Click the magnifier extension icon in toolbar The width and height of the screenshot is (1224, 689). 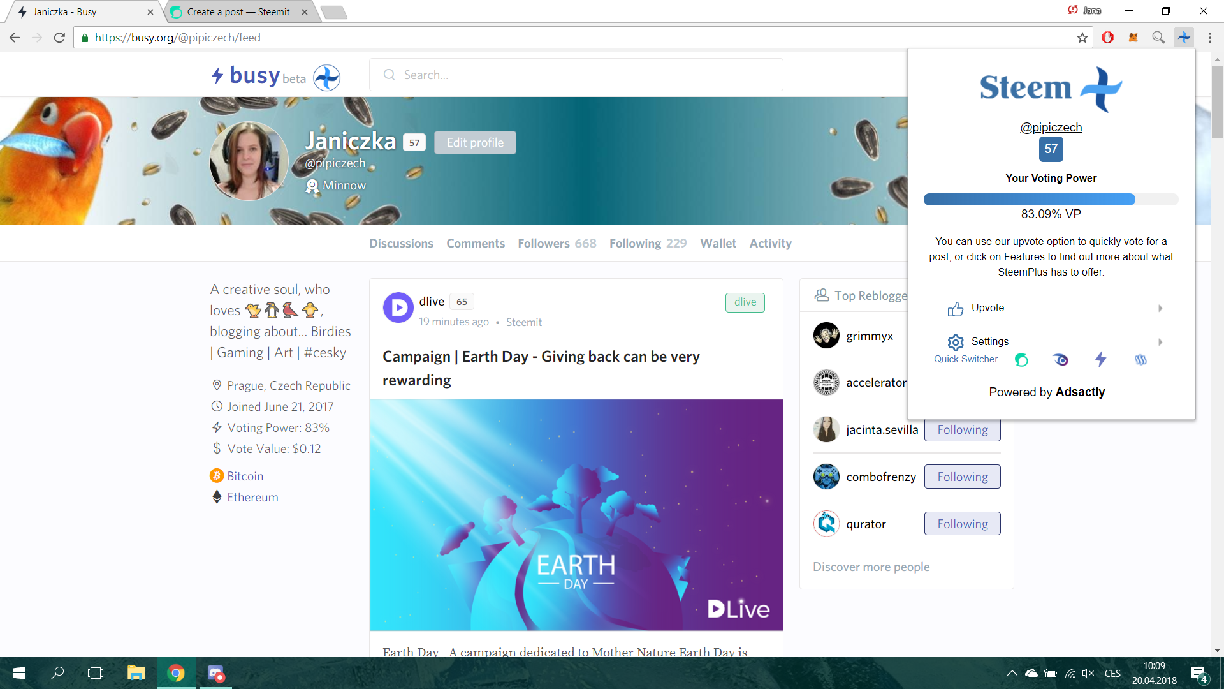1158,38
